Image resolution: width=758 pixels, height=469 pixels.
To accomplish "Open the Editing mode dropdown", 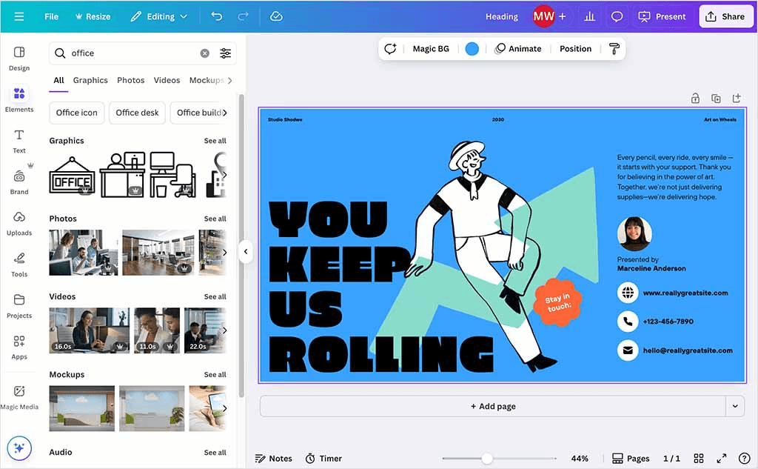I will pyautogui.click(x=158, y=16).
